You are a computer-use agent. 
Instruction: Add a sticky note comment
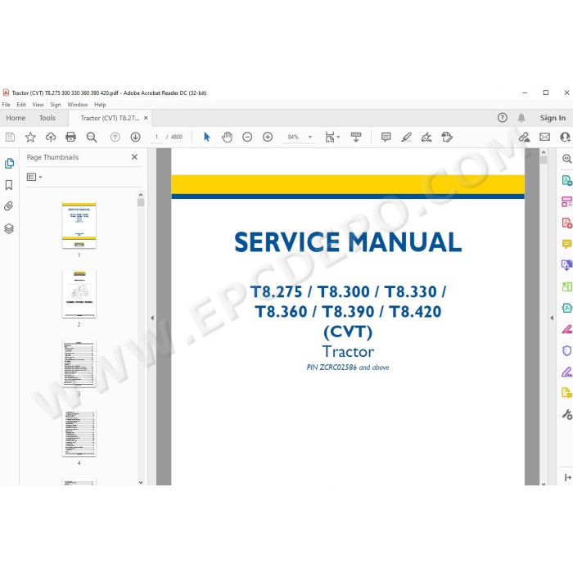(x=386, y=137)
